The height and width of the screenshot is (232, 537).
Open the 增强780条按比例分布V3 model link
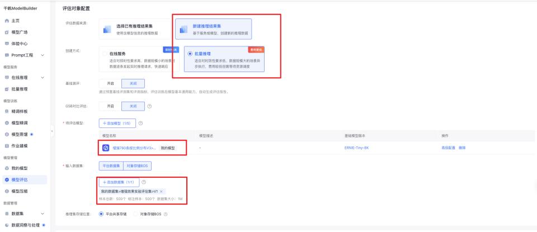pos(134,148)
